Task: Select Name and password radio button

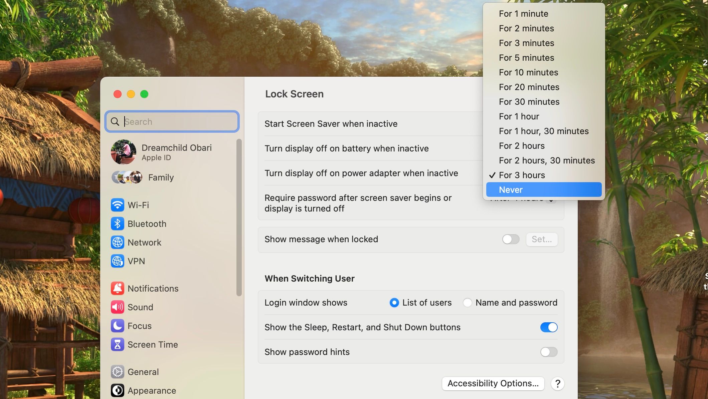Action: (467, 303)
